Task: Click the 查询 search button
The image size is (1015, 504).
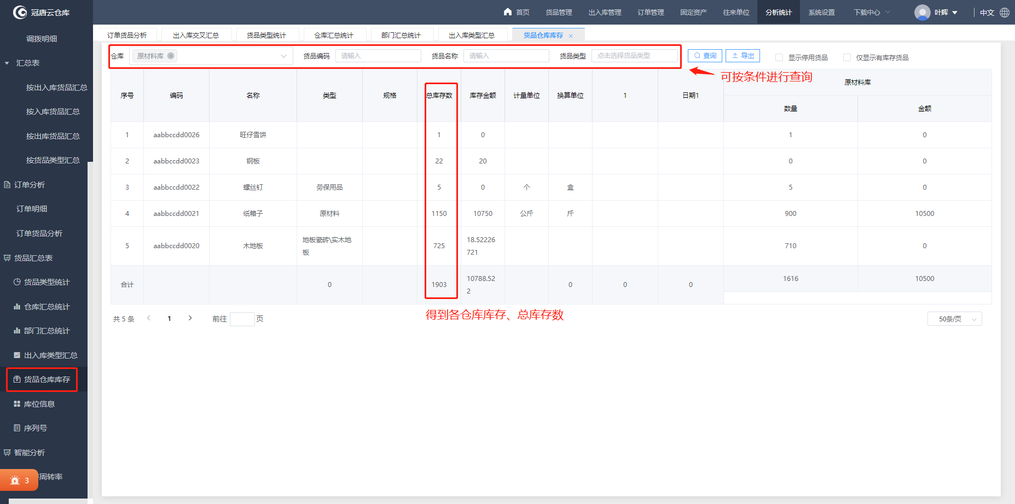Action: coord(705,56)
